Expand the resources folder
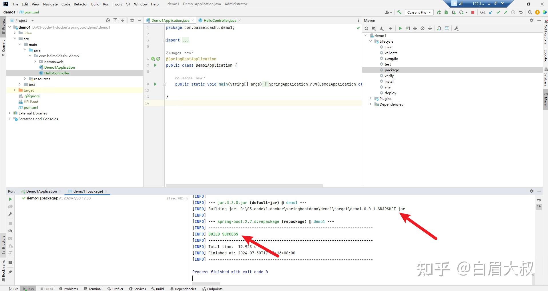Image resolution: width=548 pixels, height=291 pixels. [25, 79]
